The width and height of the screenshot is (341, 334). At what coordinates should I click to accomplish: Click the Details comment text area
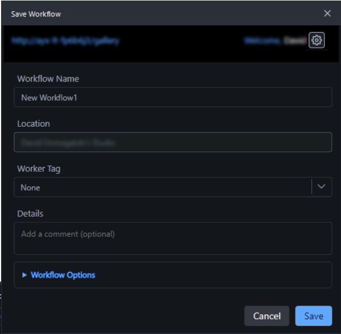click(173, 238)
